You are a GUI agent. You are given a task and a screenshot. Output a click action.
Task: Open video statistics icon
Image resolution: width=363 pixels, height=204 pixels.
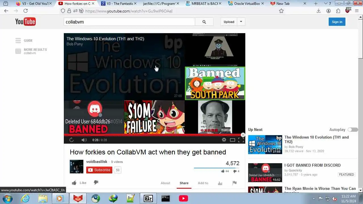tap(220, 183)
